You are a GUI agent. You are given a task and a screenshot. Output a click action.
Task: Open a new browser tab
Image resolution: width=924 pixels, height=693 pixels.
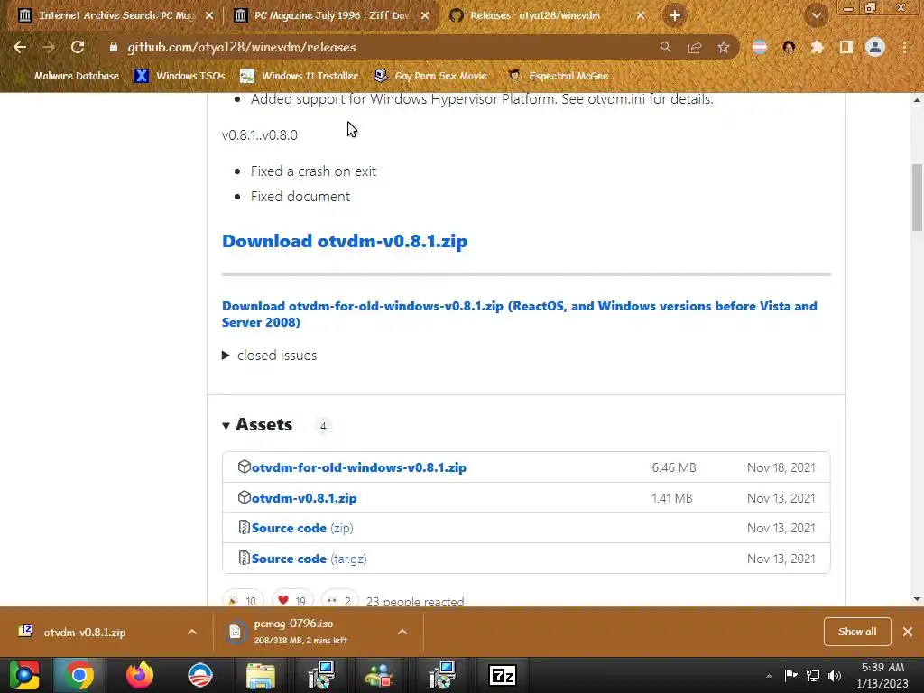675,15
